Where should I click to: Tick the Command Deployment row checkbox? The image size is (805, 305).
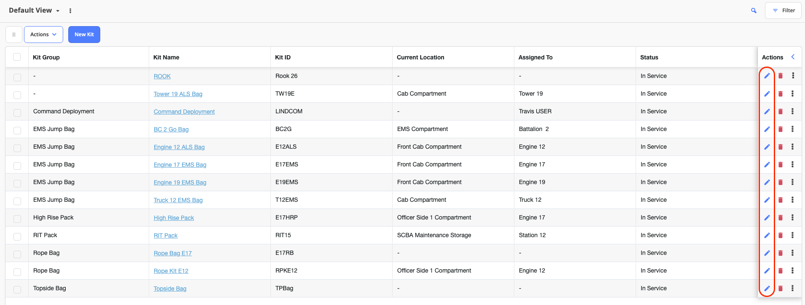pos(17,112)
